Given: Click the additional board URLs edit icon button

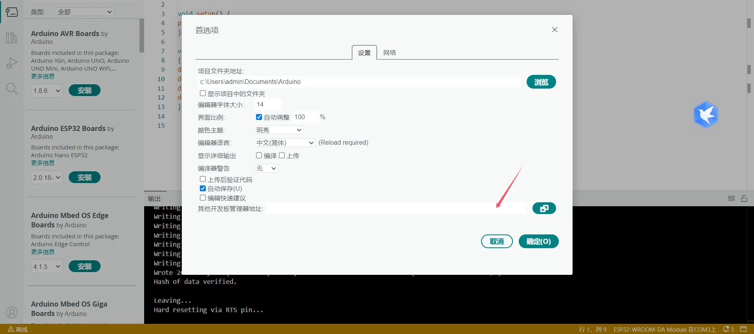Looking at the screenshot, I should pyautogui.click(x=544, y=209).
